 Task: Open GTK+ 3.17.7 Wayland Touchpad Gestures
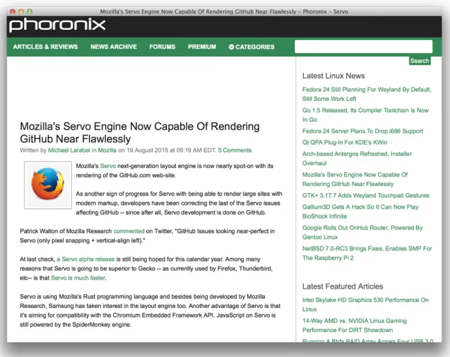[366, 196]
